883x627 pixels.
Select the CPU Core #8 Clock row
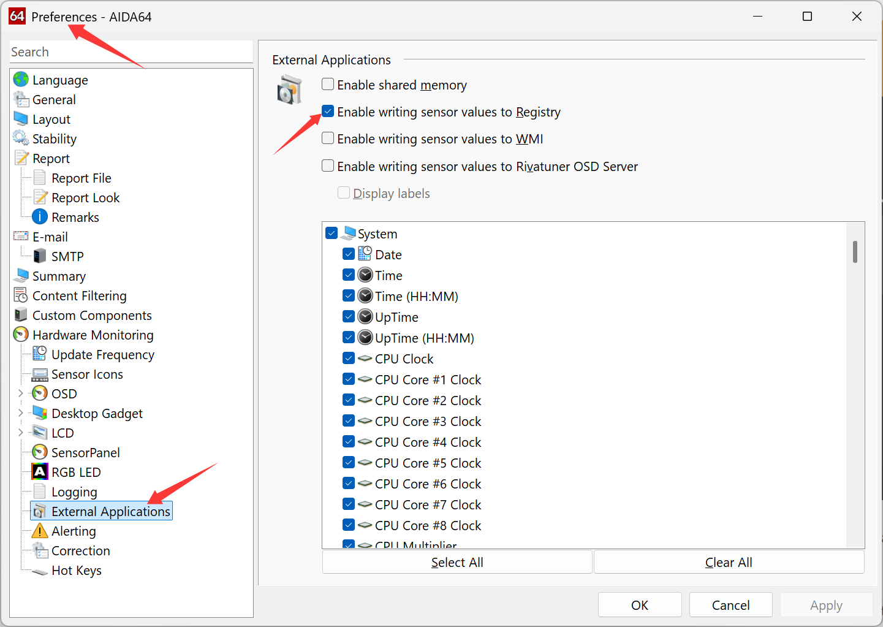point(428,526)
